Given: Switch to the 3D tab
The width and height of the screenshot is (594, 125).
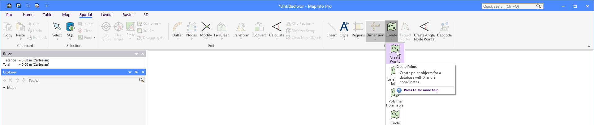Looking at the screenshot, I should (146, 15).
